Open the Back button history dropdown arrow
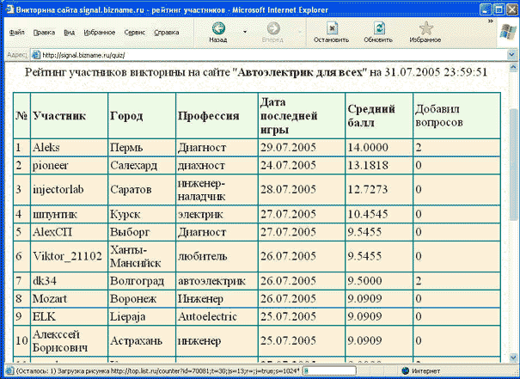The height and width of the screenshot is (379, 520). [245, 32]
